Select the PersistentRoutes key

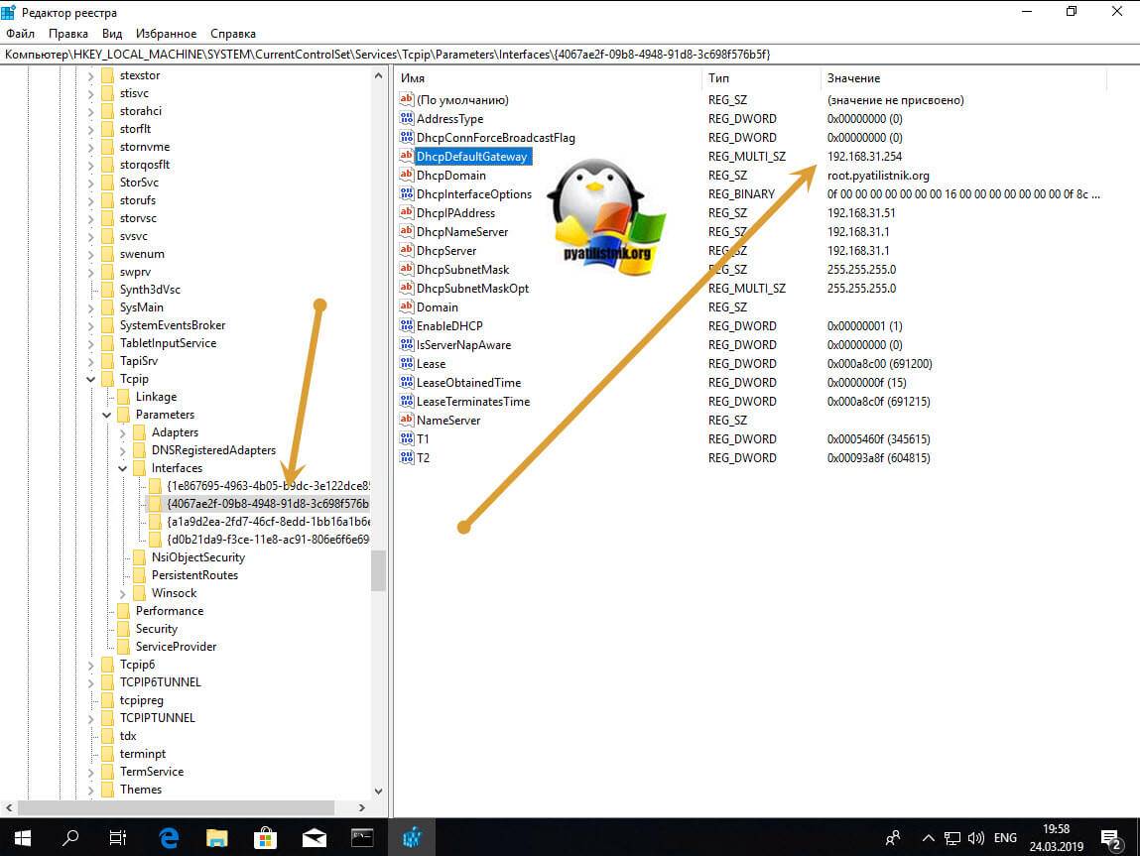[x=194, y=574]
